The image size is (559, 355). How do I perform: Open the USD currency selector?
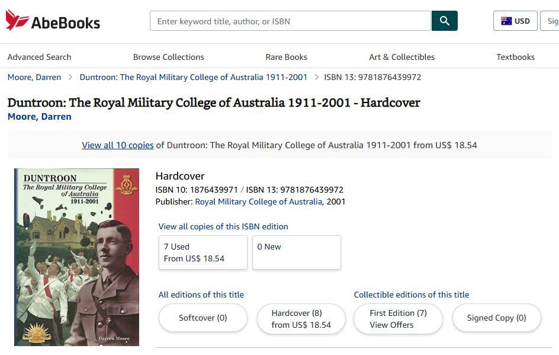(x=515, y=21)
